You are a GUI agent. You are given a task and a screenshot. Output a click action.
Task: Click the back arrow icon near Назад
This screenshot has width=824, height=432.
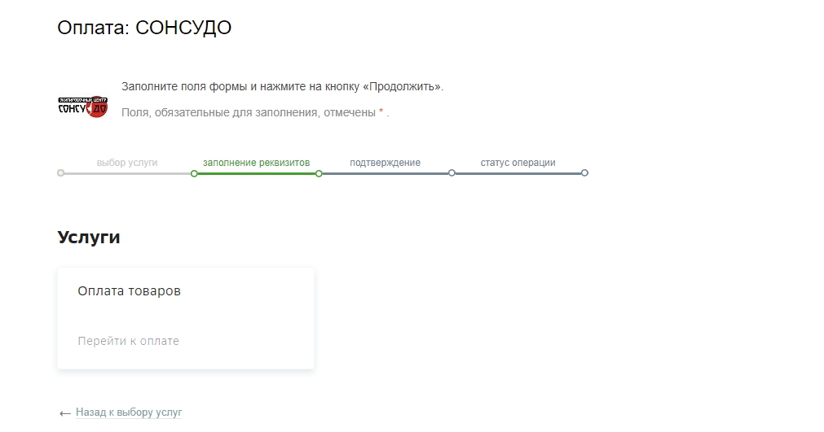click(x=65, y=413)
